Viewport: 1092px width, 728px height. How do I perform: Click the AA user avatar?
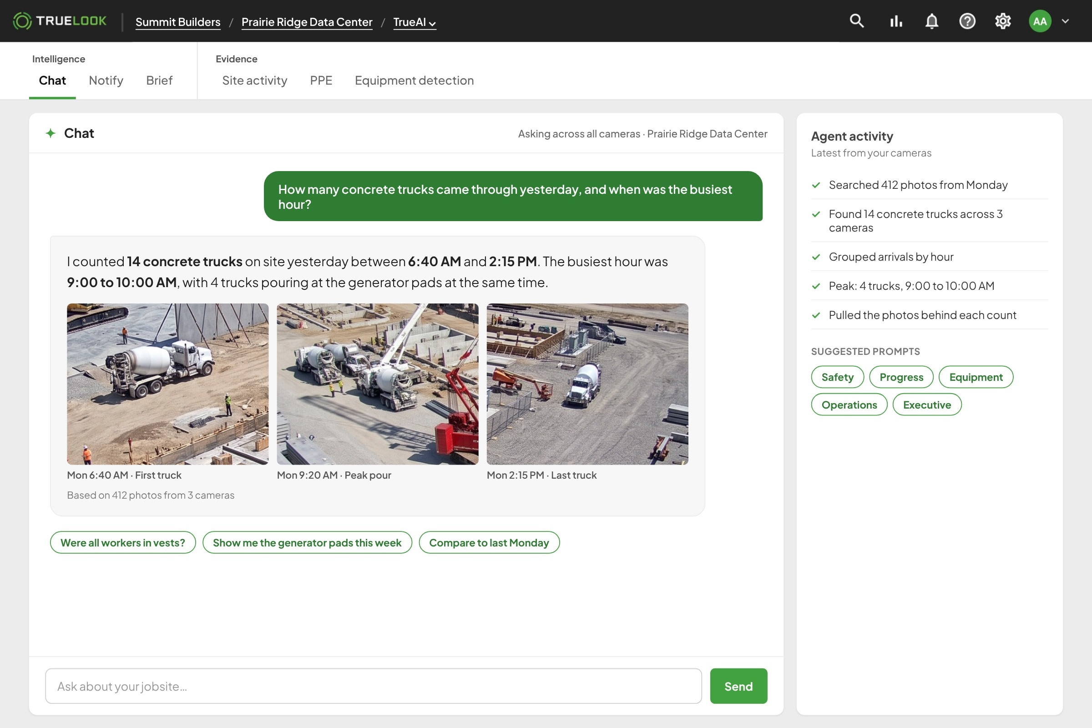(1040, 21)
